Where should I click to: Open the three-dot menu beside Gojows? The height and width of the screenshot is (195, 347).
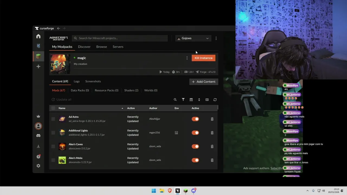pyautogui.click(x=216, y=38)
